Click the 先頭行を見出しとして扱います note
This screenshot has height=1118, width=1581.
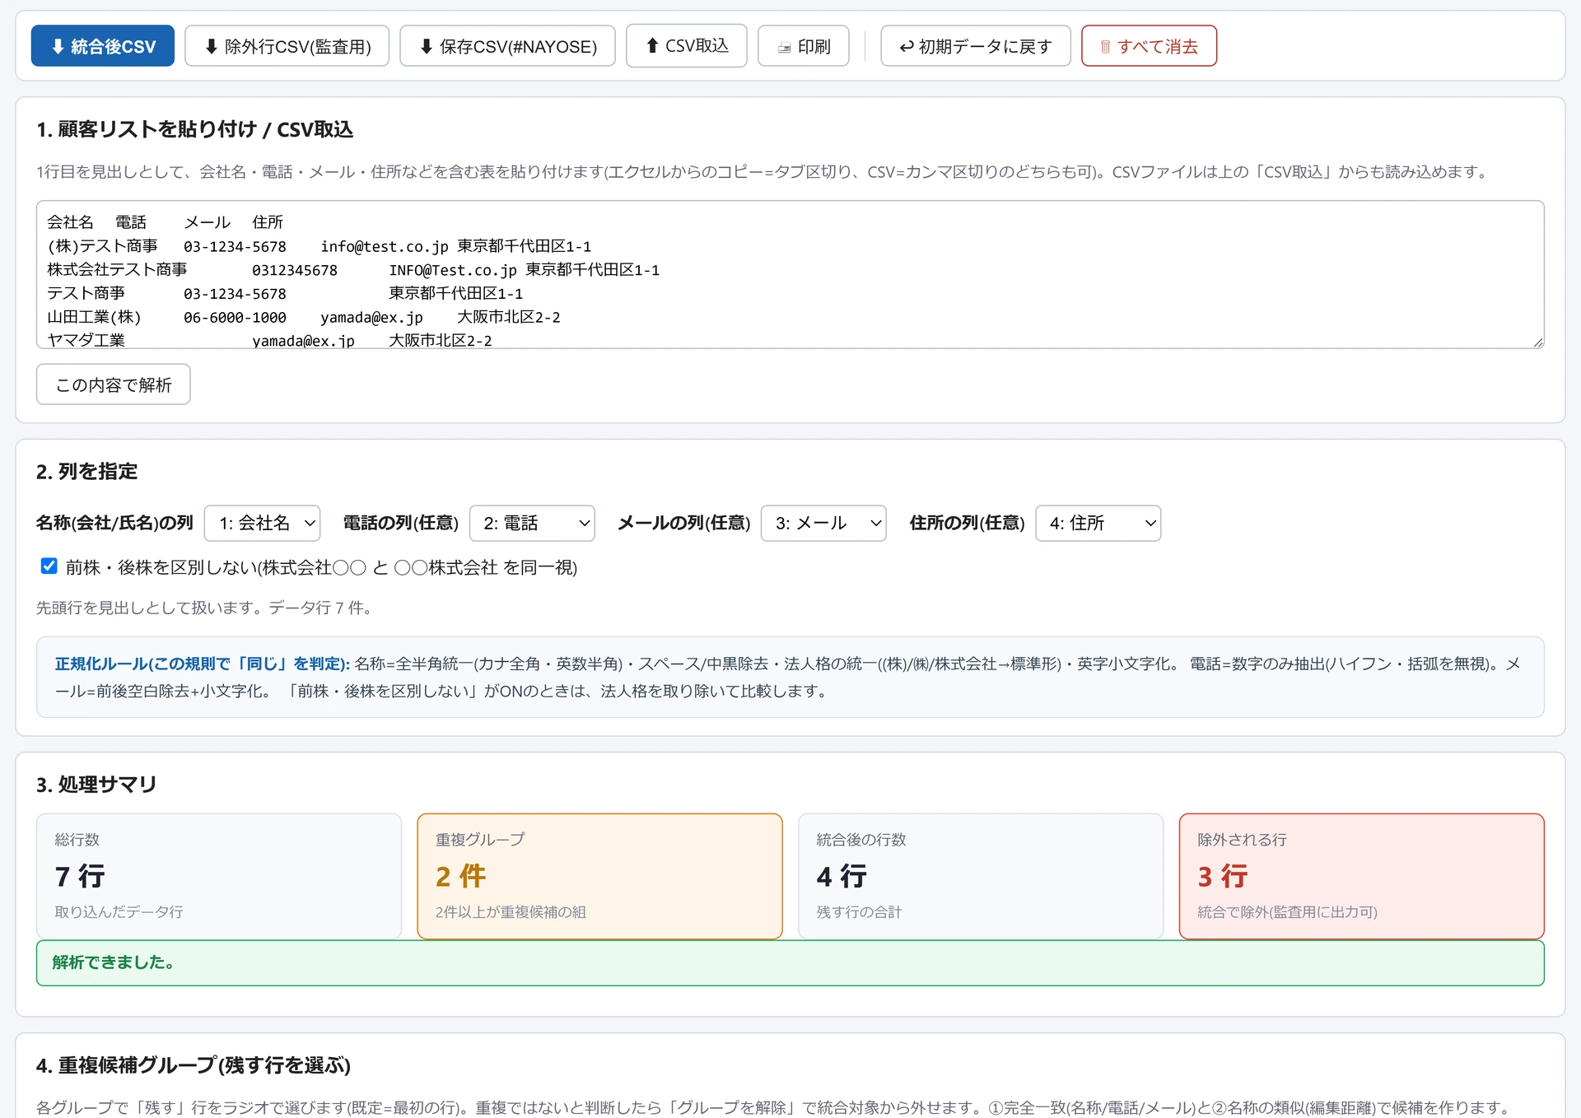coord(206,608)
